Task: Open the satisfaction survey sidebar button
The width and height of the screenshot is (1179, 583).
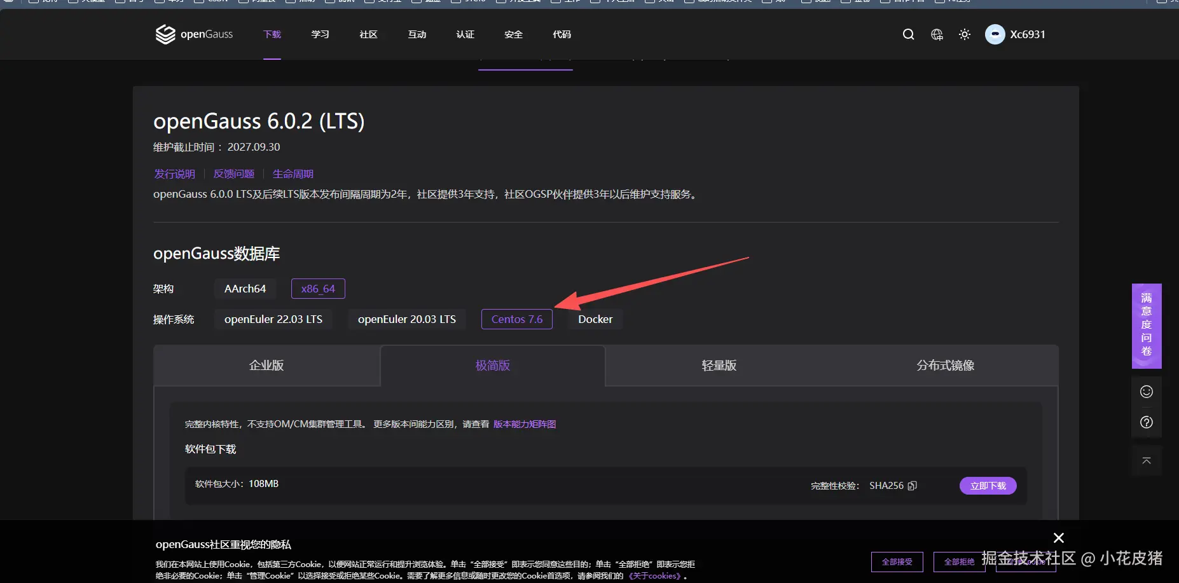Action: coord(1146,326)
